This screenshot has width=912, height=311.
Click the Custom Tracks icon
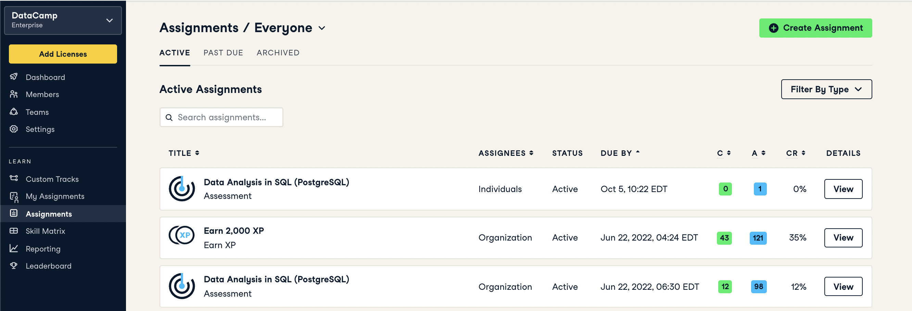click(x=14, y=178)
